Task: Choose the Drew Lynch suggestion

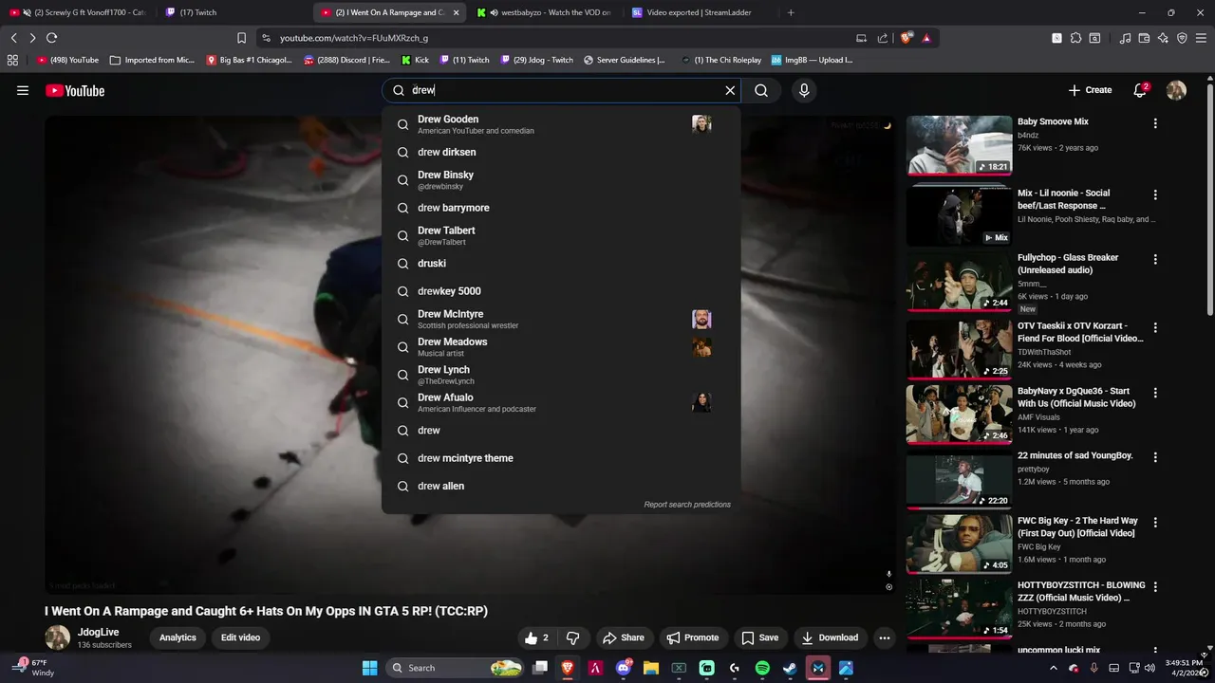Action: point(561,375)
